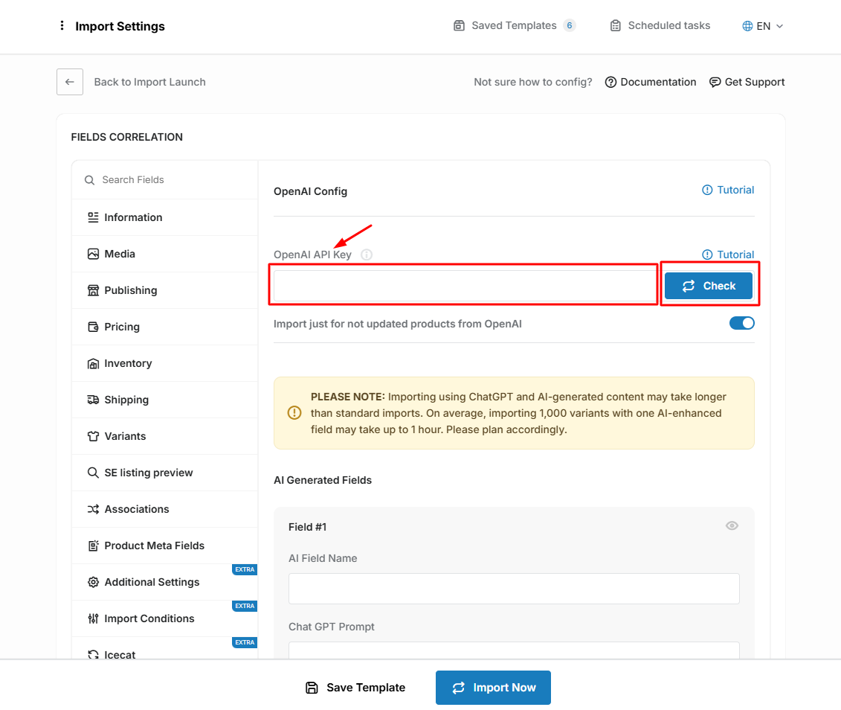Click the Shipping truck icon
The width and height of the screenshot is (841, 710).
tap(94, 400)
